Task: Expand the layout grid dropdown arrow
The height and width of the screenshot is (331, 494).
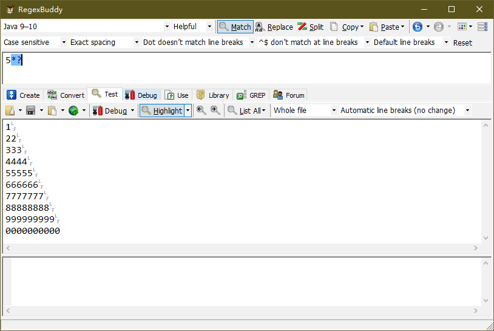Action: click(x=471, y=27)
